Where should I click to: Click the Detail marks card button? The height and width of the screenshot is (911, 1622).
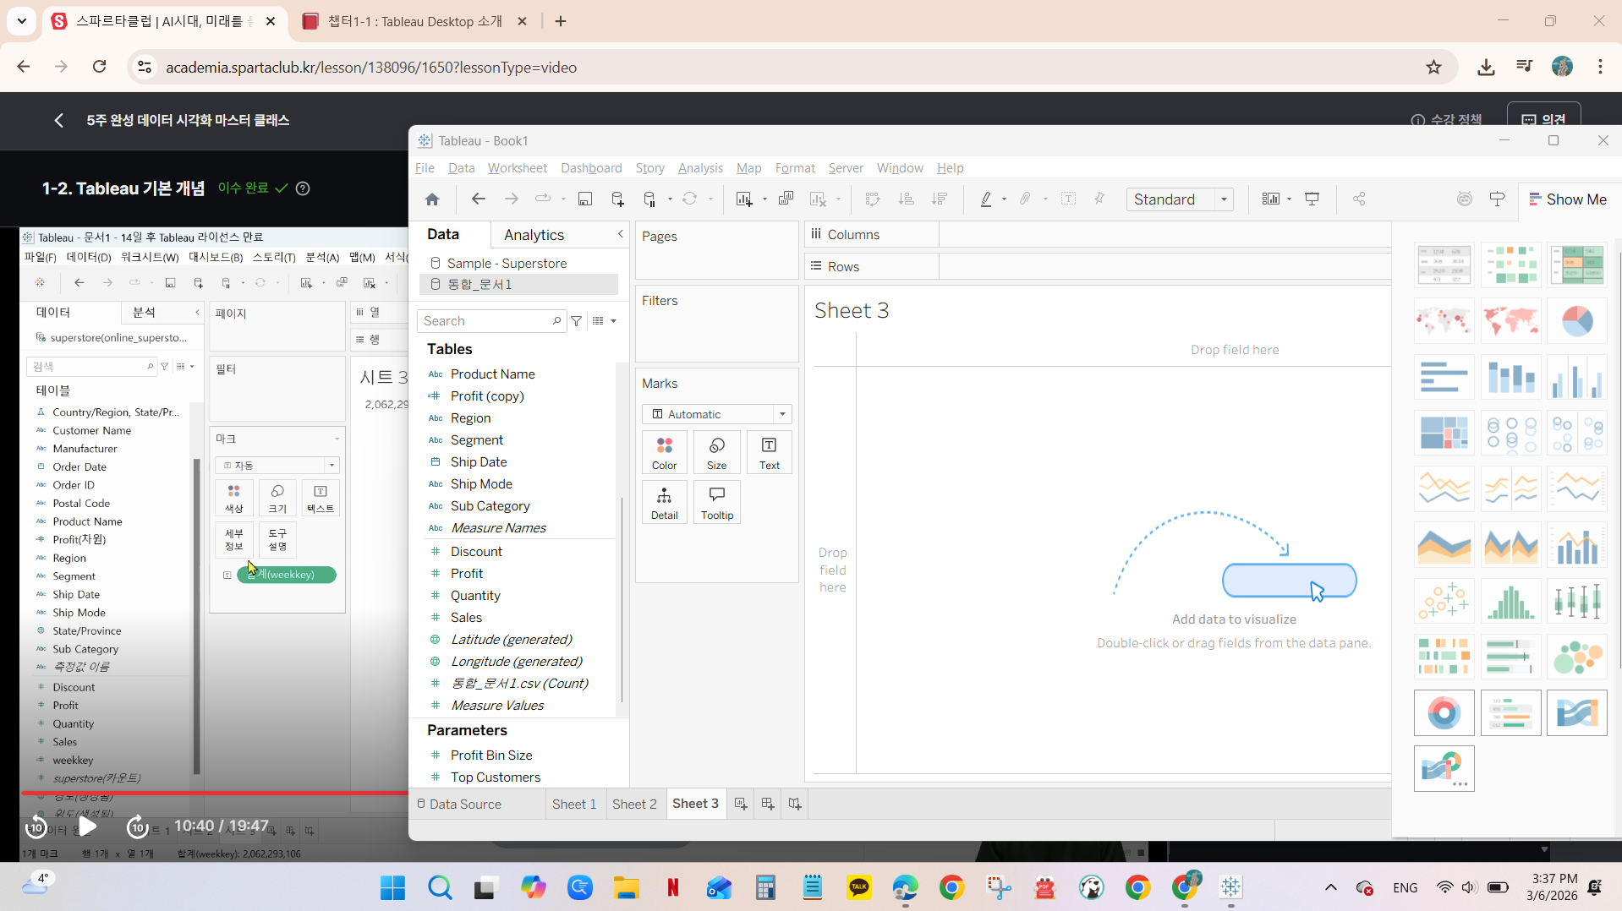(x=664, y=502)
